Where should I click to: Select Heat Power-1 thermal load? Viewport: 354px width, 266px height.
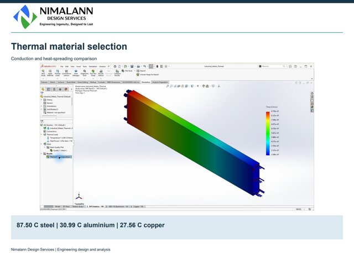(x=60, y=141)
